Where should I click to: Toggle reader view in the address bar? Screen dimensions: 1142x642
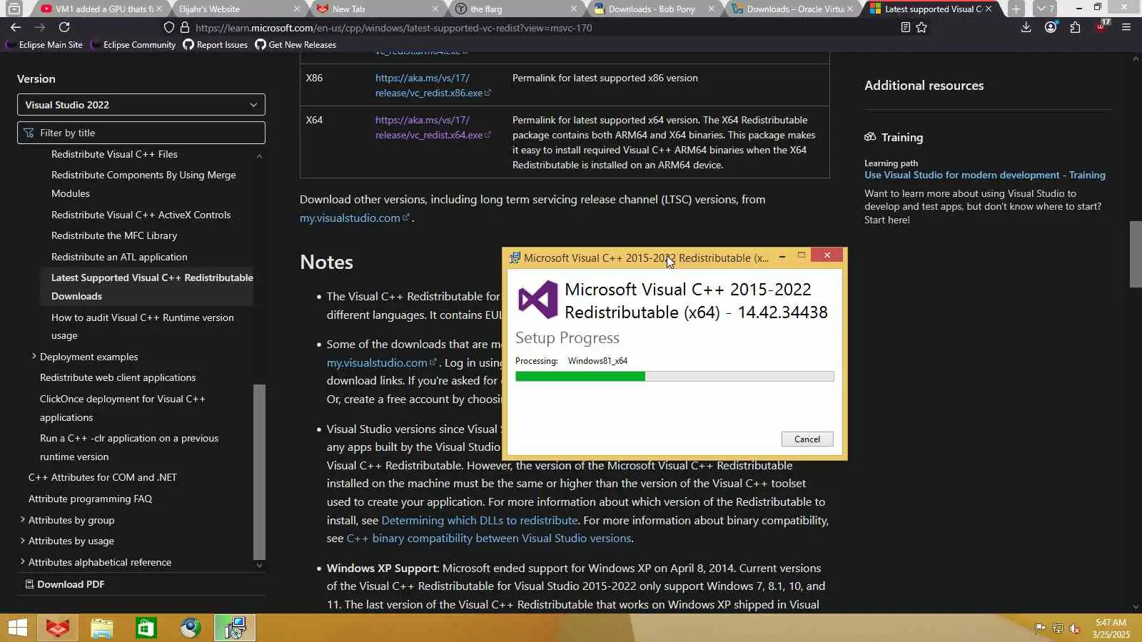click(905, 28)
